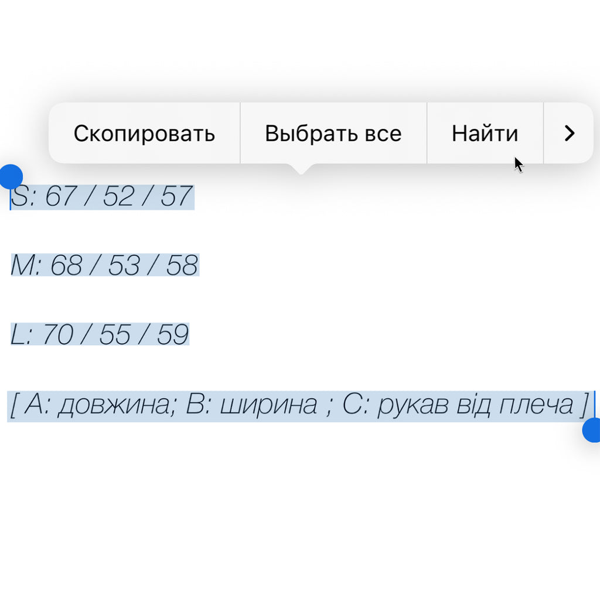Viewport: 600px width, 600px height.
Task: Click the size label L at line start
Action: [18, 335]
